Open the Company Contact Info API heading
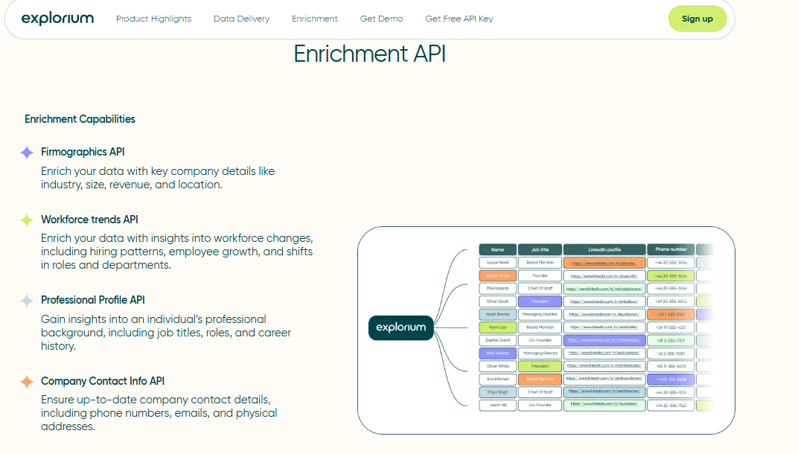This screenshot has width=798, height=454. coord(103,381)
